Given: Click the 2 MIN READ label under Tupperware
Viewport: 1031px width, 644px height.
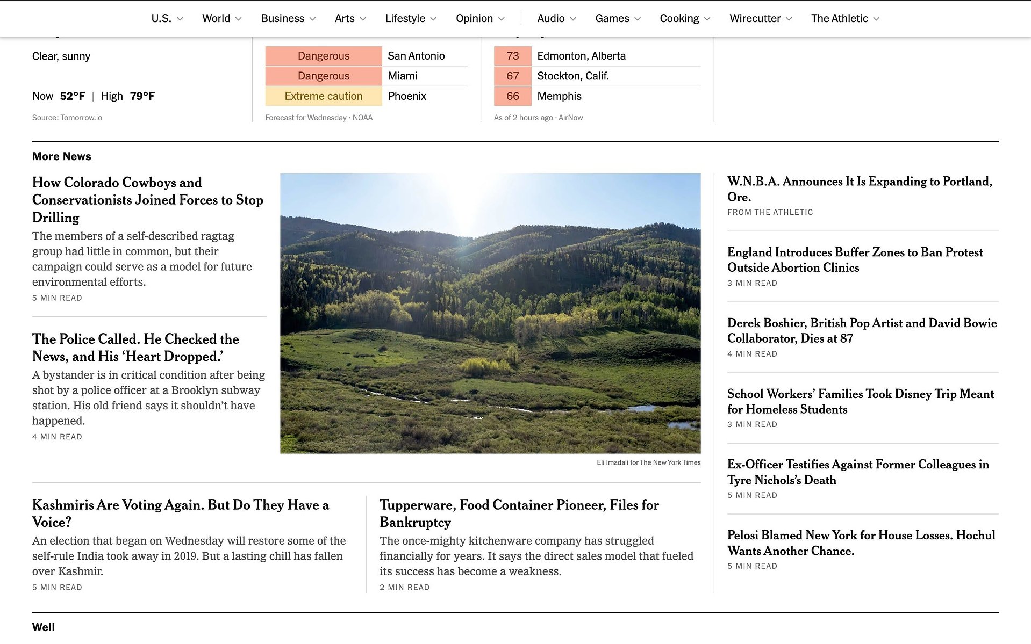Looking at the screenshot, I should click(x=405, y=588).
